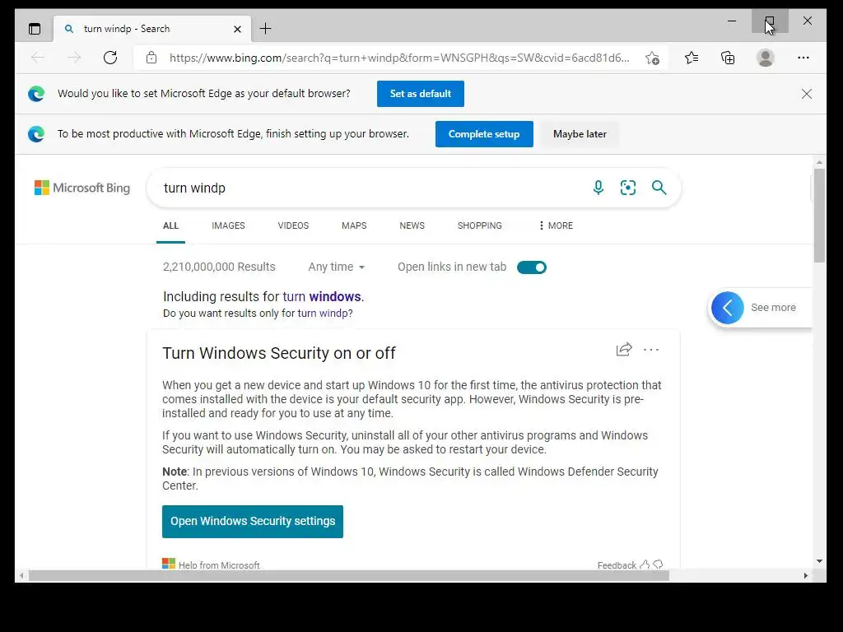Click the browser Forward arrow
The width and height of the screenshot is (843, 632).
pos(74,58)
